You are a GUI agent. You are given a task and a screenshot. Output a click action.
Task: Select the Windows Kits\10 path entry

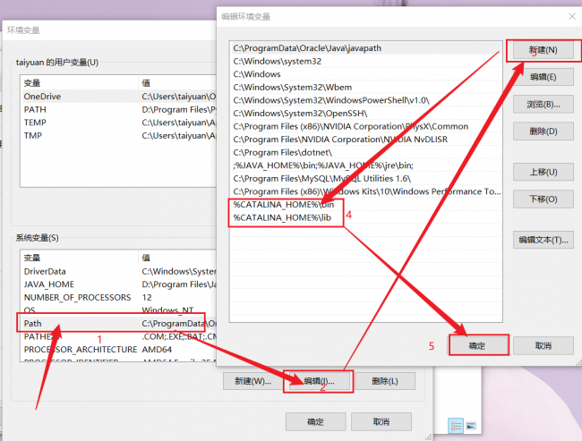tap(366, 191)
